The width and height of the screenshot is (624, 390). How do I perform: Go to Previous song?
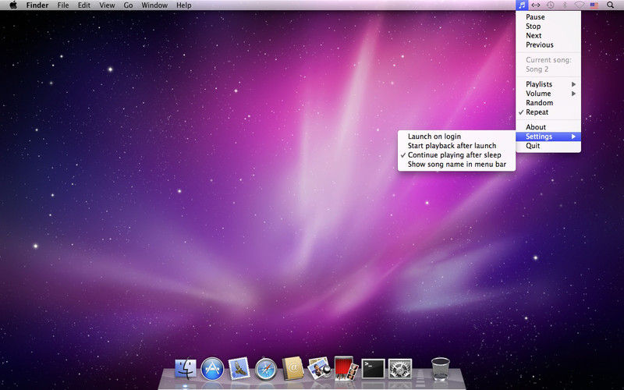coord(548,45)
